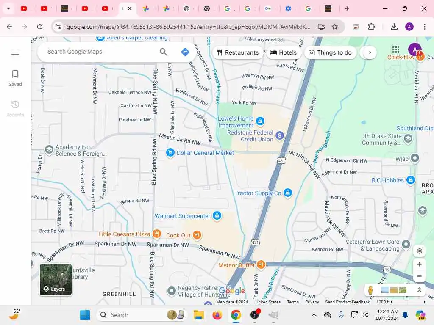This screenshot has width=434, height=325.
Task: Switch to satellite via Layers thumbnail
Action: click(x=56, y=279)
